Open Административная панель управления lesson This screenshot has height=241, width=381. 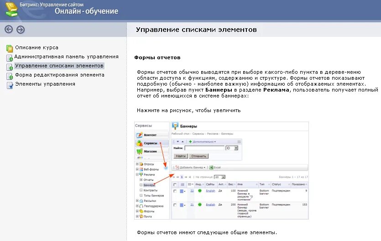point(66,56)
